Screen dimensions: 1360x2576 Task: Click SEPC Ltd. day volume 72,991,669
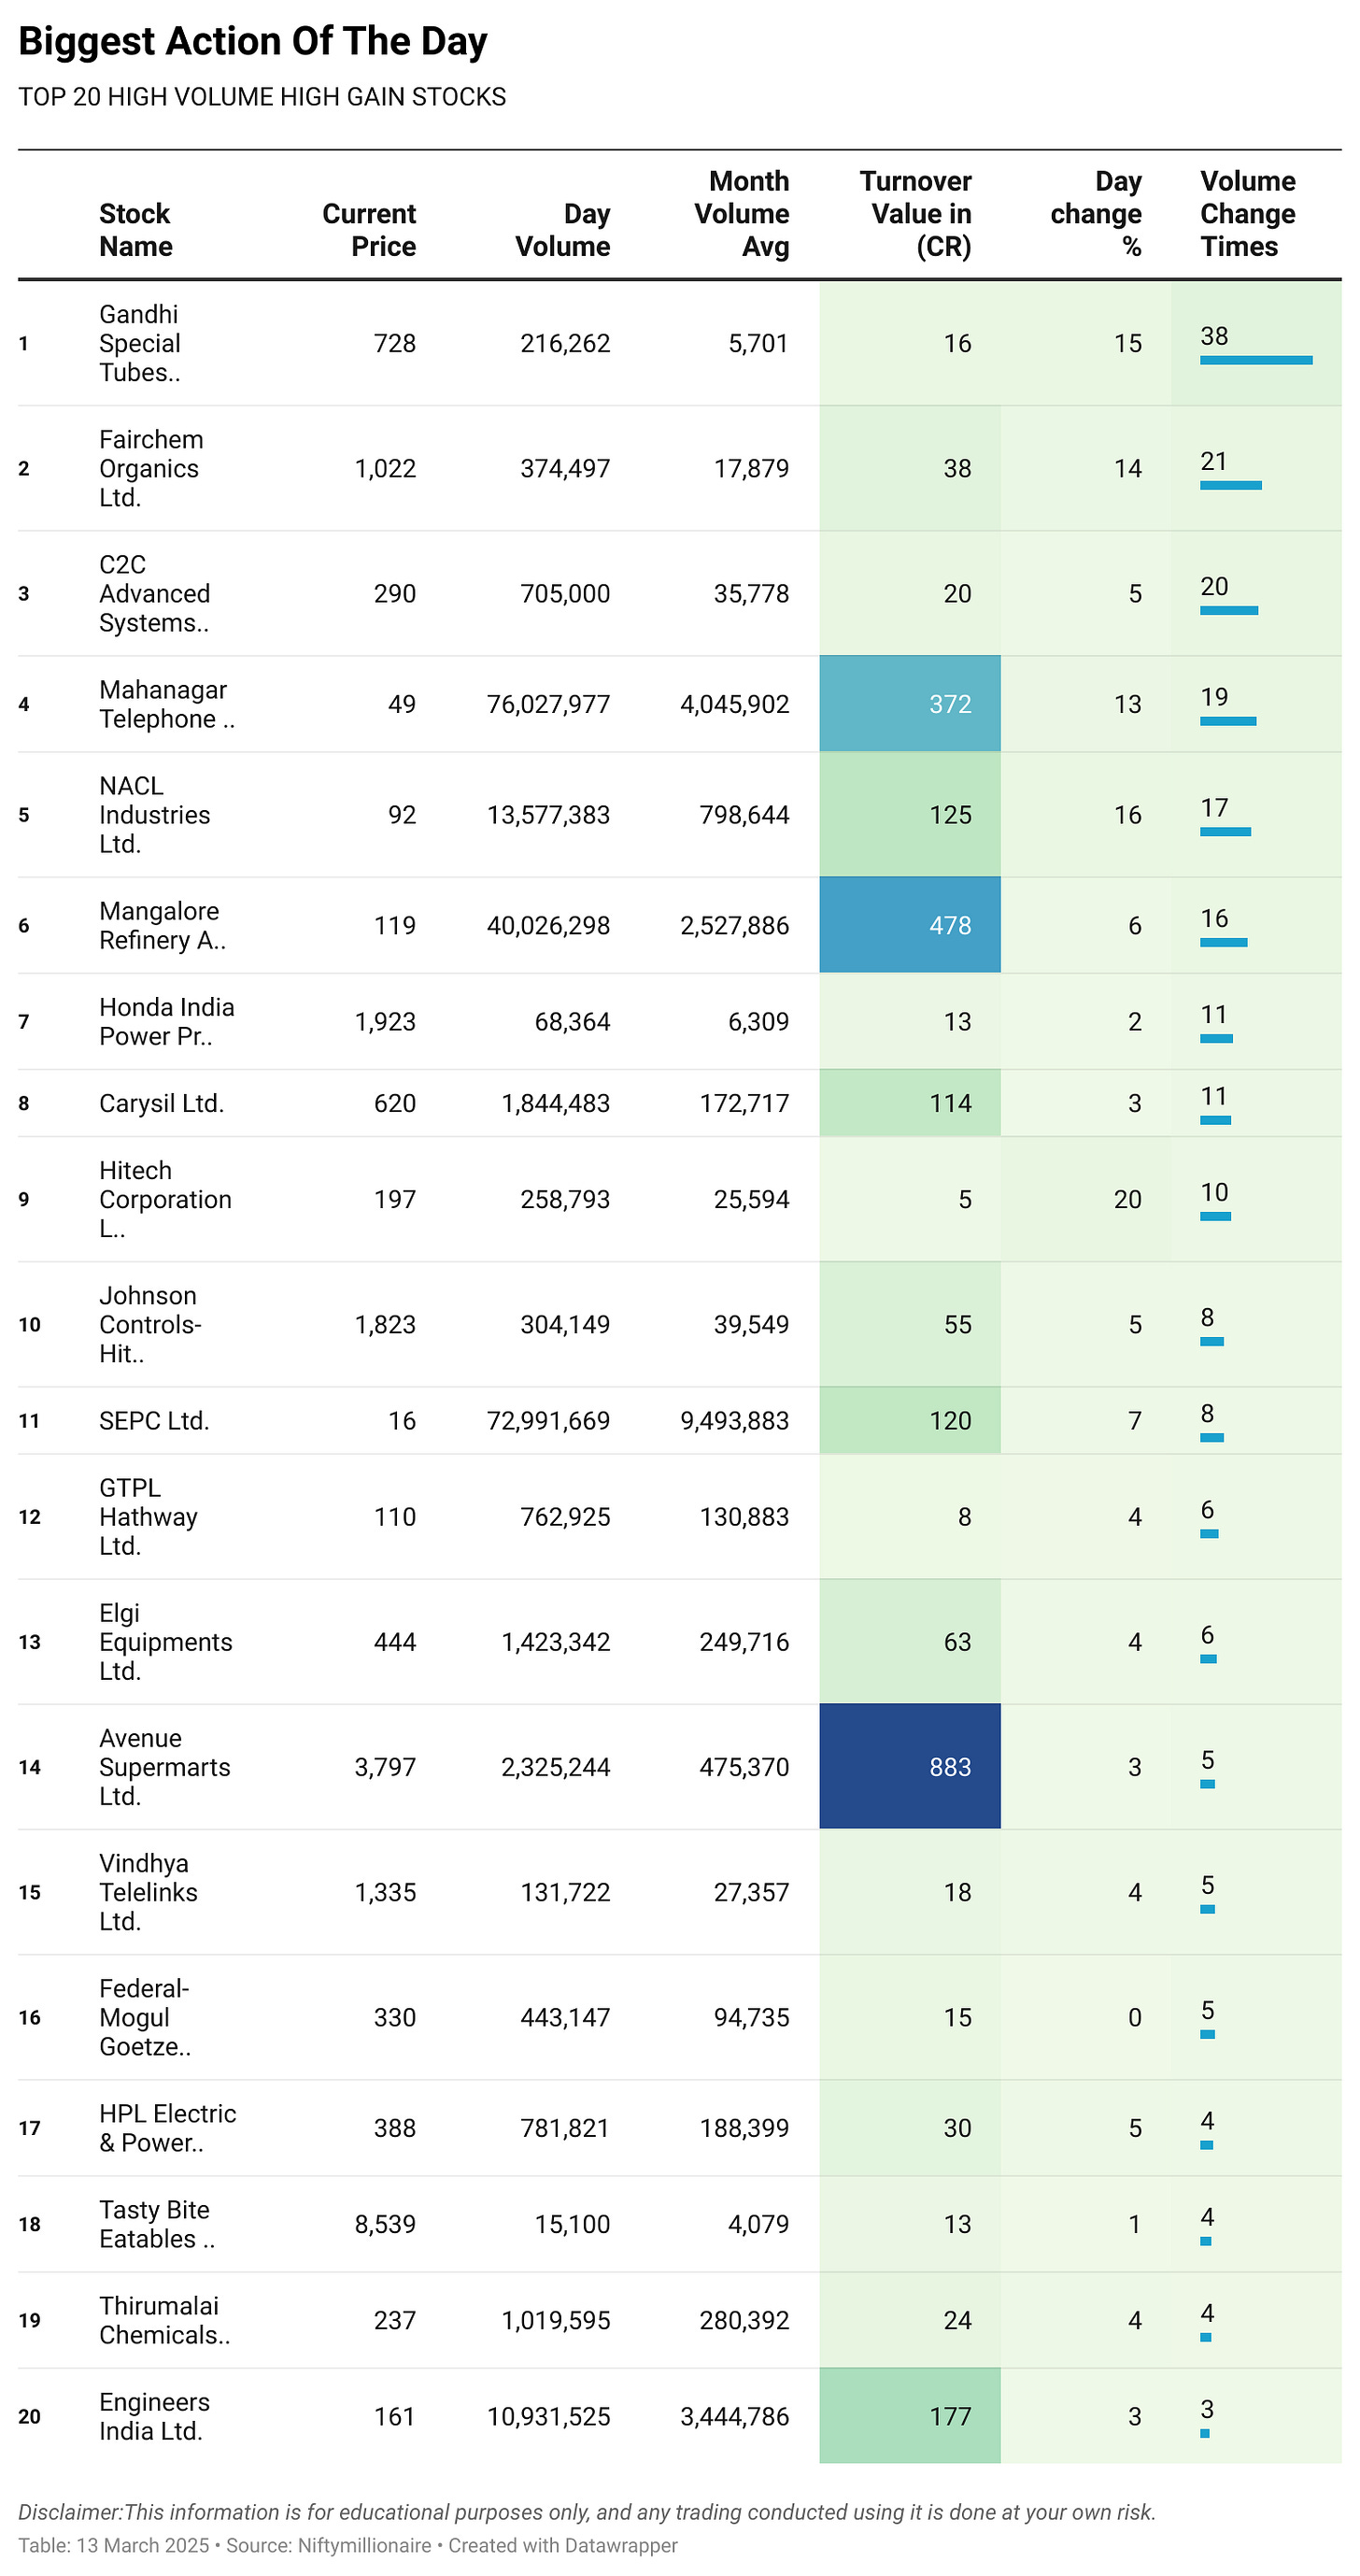(548, 1420)
